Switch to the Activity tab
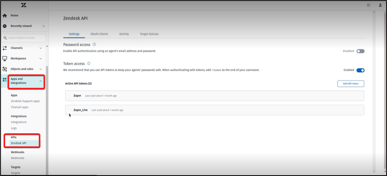Image resolution: width=387 pixels, height=176 pixels. pos(124,34)
